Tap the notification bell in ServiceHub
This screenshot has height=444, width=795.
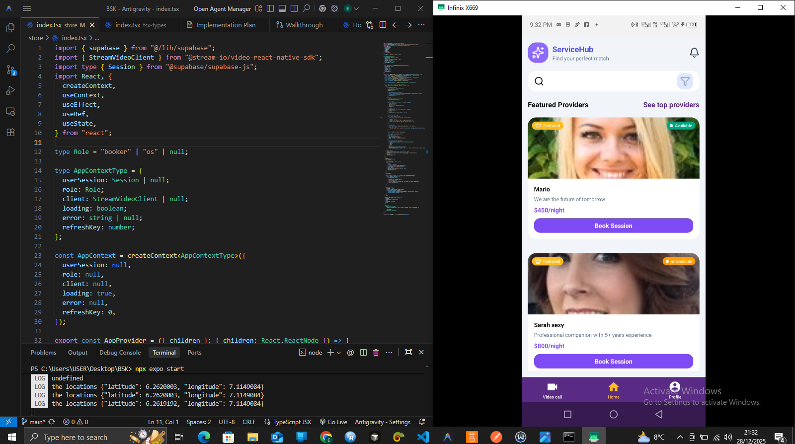click(x=694, y=53)
